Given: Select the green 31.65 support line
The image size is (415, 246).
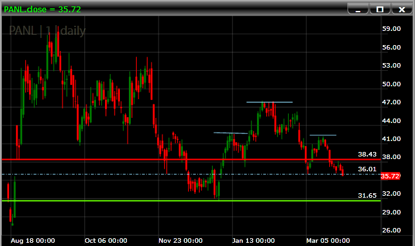Looking at the screenshot, I should click(191, 201).
